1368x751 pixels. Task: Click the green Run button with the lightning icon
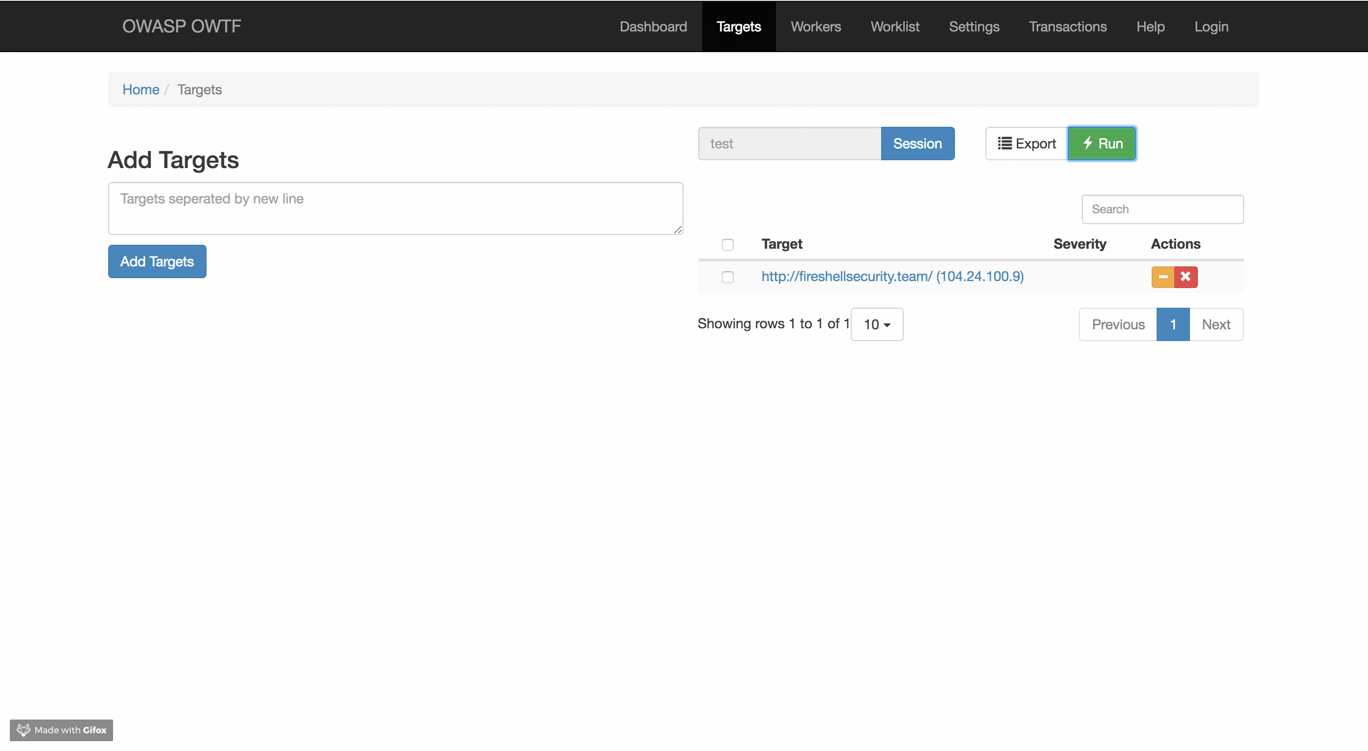pos(1102,144)
